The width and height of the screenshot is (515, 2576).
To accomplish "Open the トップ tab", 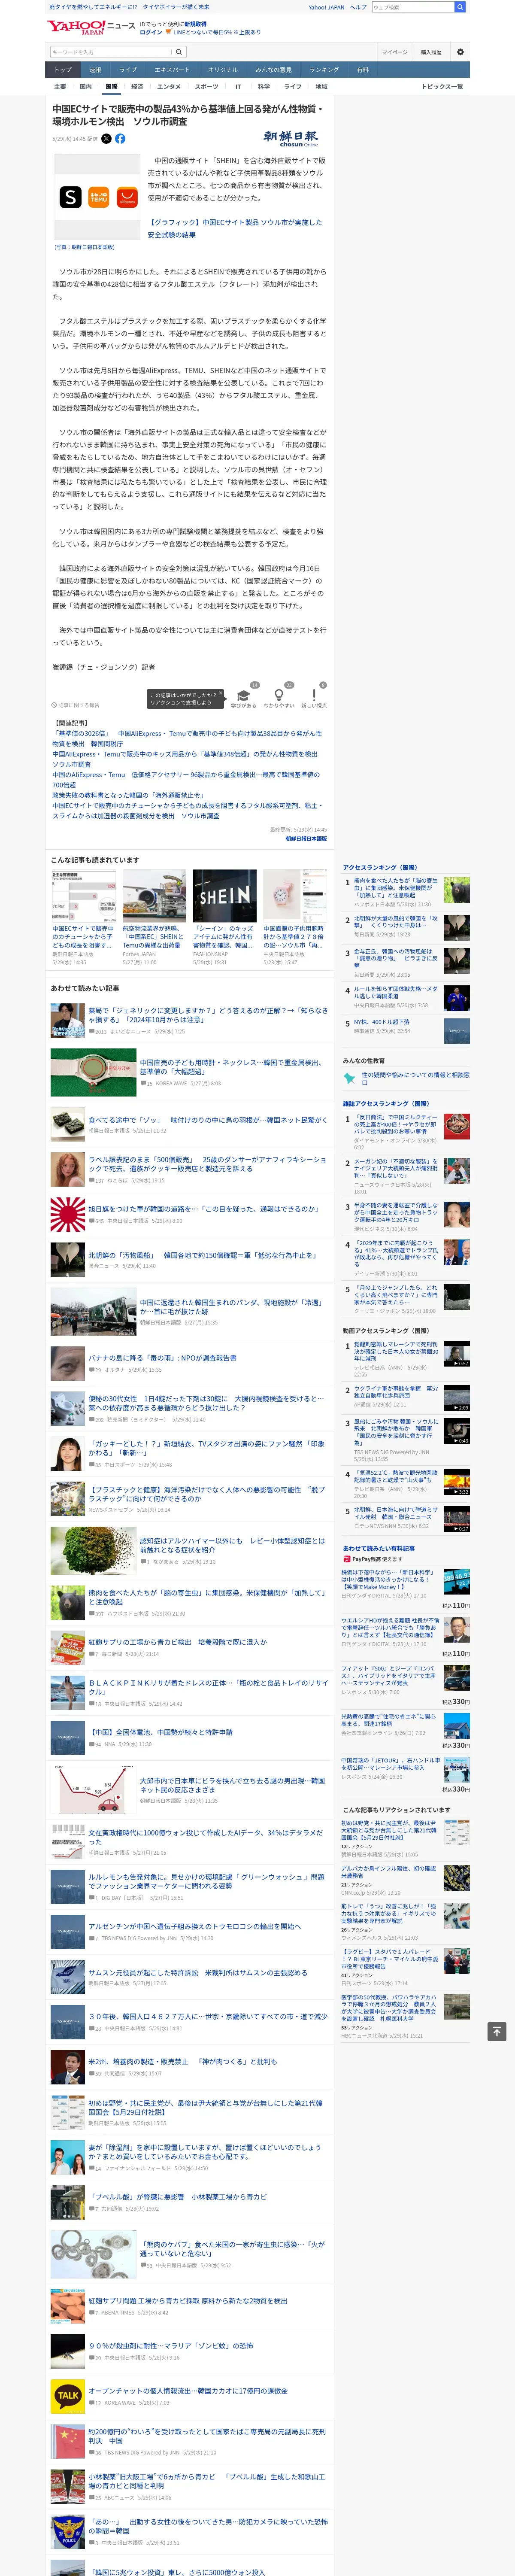I will coord(63,70).
